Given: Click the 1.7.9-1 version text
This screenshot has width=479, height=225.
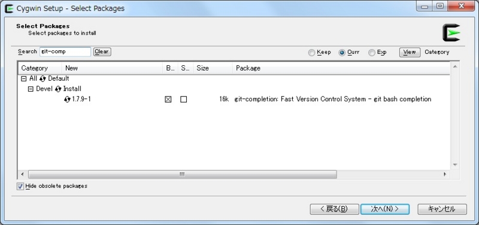Looking at the screenshot, I should 81,99.
